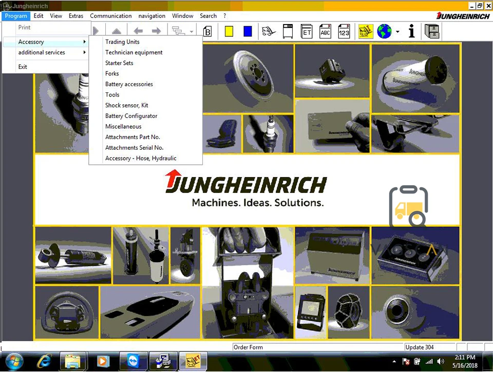Click the 123 number search icon
The width and height of the screenshot is (493, 372).
[x=344, y=31]
